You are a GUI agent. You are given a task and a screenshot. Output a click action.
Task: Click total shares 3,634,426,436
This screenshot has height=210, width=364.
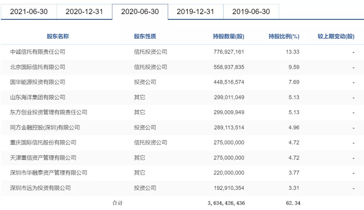tap(226, 203)
